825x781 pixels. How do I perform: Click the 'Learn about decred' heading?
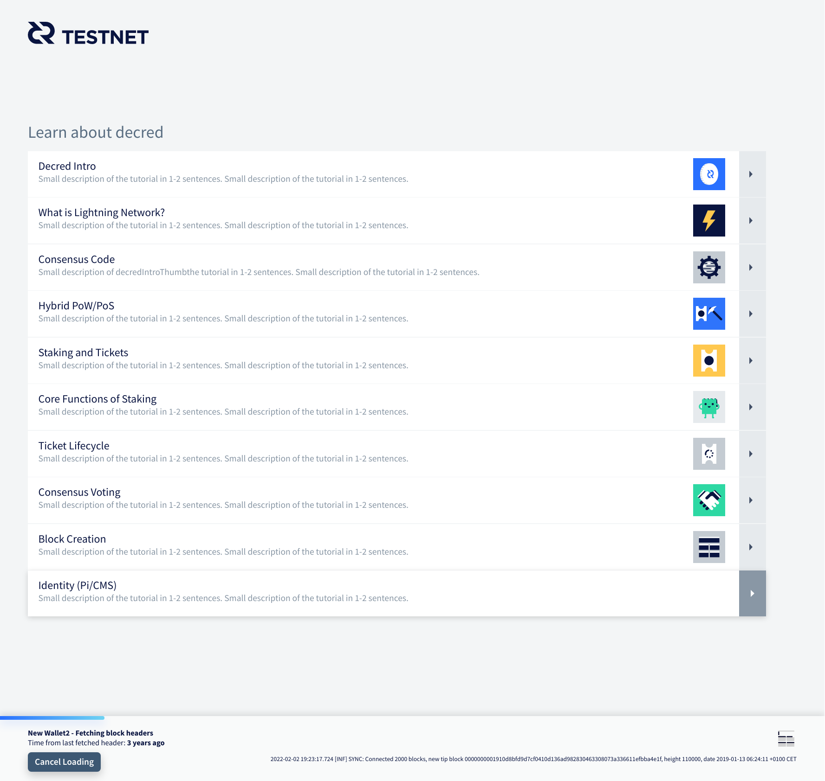coord(96,132)
